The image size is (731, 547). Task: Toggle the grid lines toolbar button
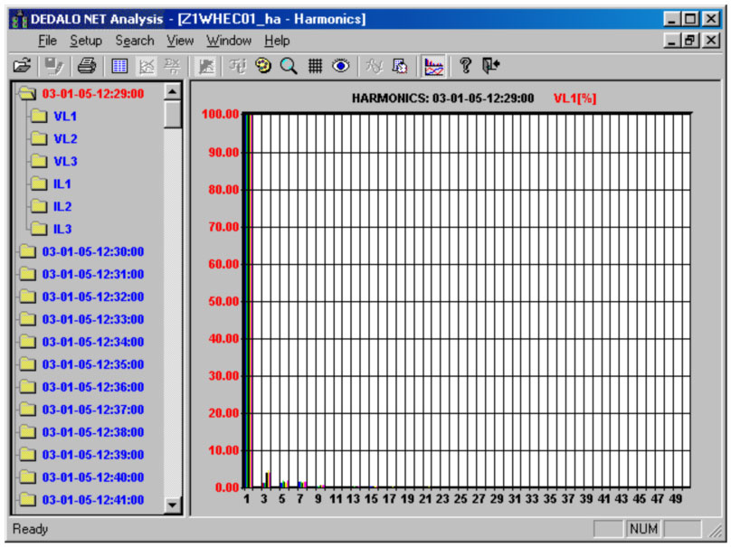click(315, 65)
